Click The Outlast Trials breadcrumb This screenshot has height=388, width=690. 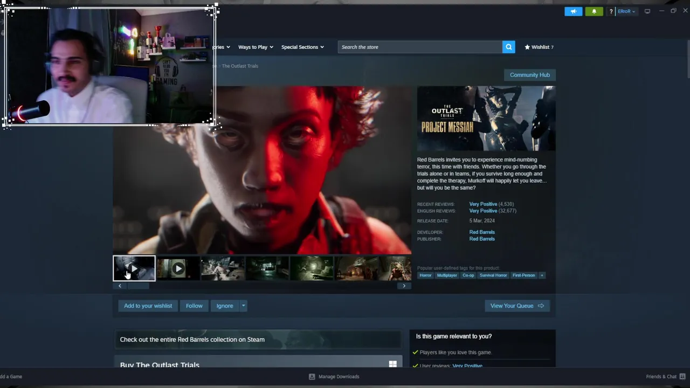[240, 66]
